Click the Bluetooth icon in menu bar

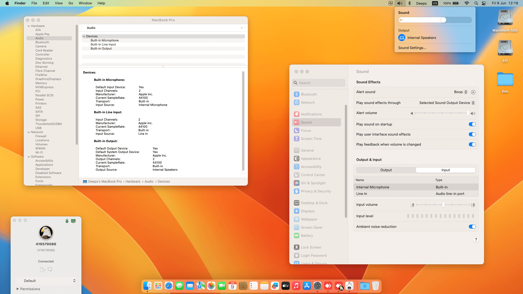[x=409, y=3]
